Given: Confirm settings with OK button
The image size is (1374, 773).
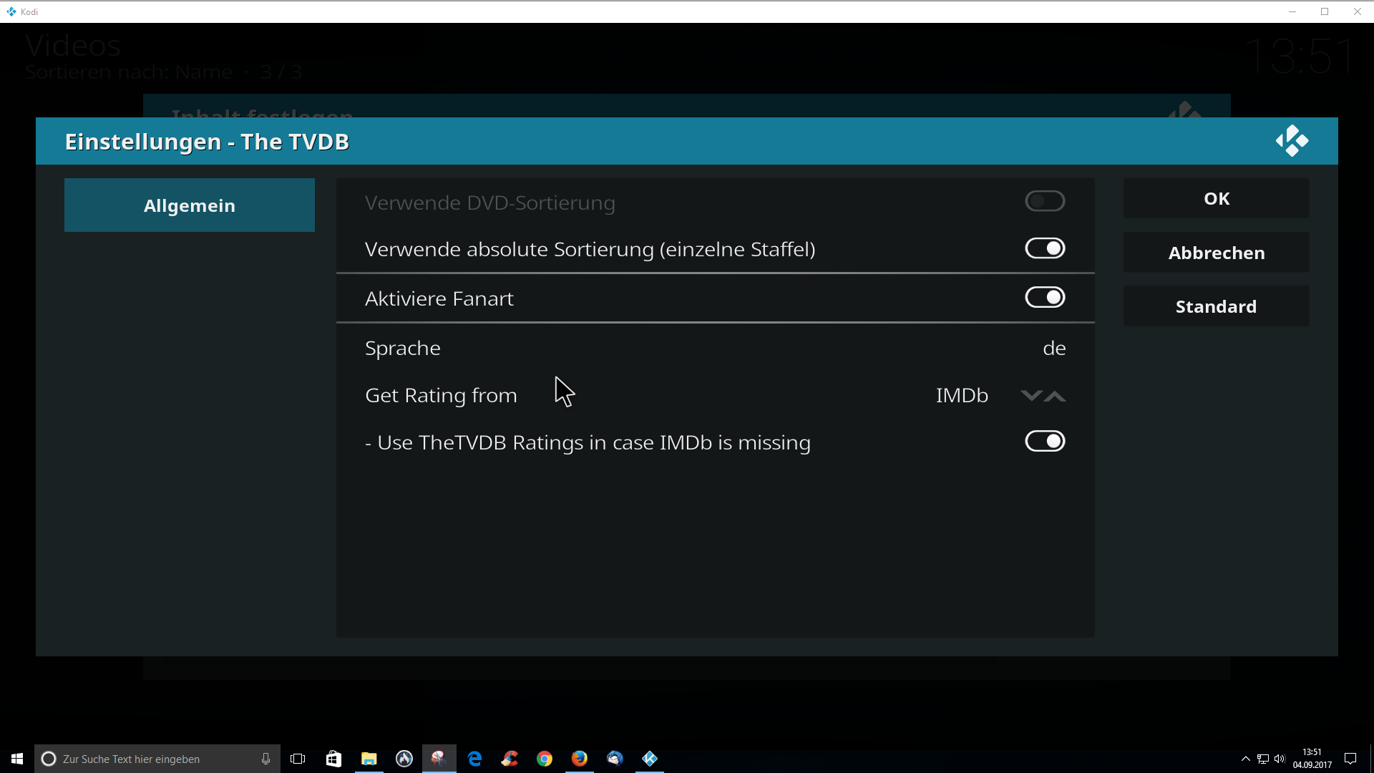Looking at the screenshot, I should 1217,198.
